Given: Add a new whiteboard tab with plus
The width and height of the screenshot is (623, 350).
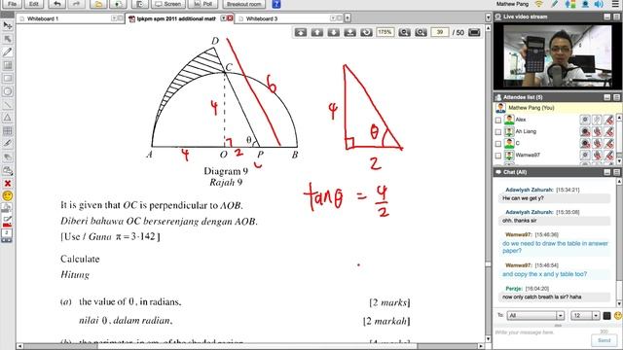Looking at the screenshot, I should pyautogui.click(x=348, y=17).
